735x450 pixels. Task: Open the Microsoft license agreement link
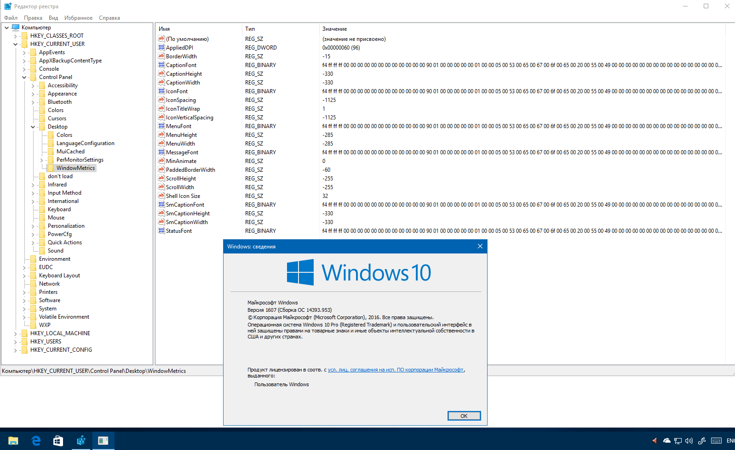tap(396, 370)
